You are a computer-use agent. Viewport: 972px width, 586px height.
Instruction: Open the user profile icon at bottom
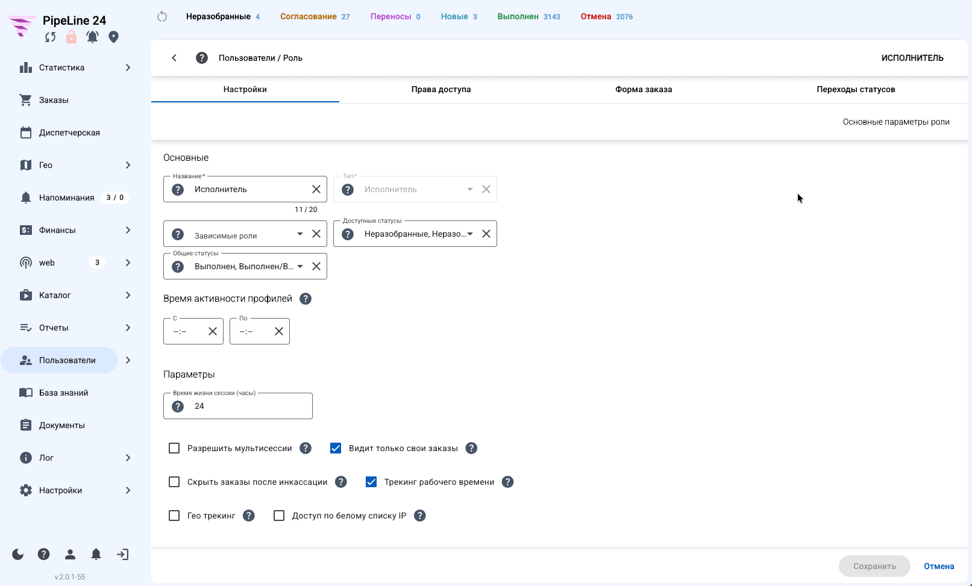coord(70,554)
